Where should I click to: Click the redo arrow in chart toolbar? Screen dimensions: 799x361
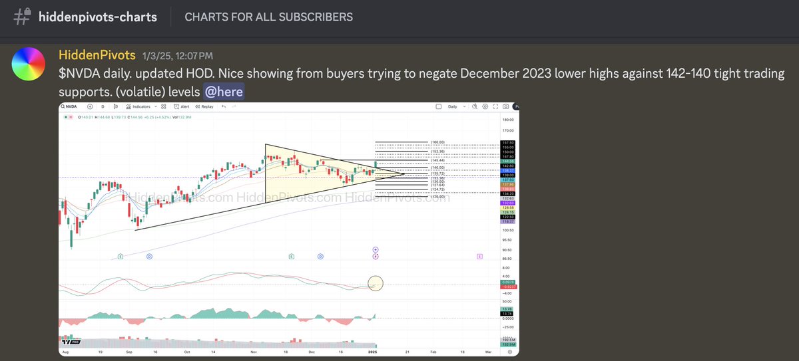234,106
